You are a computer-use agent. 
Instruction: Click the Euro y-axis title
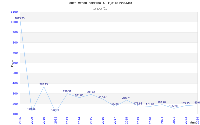12,63
